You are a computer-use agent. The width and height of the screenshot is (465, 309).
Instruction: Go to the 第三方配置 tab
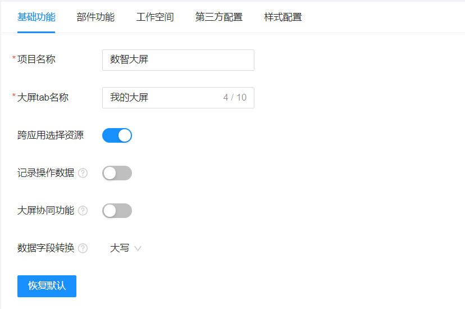[219, 17]
